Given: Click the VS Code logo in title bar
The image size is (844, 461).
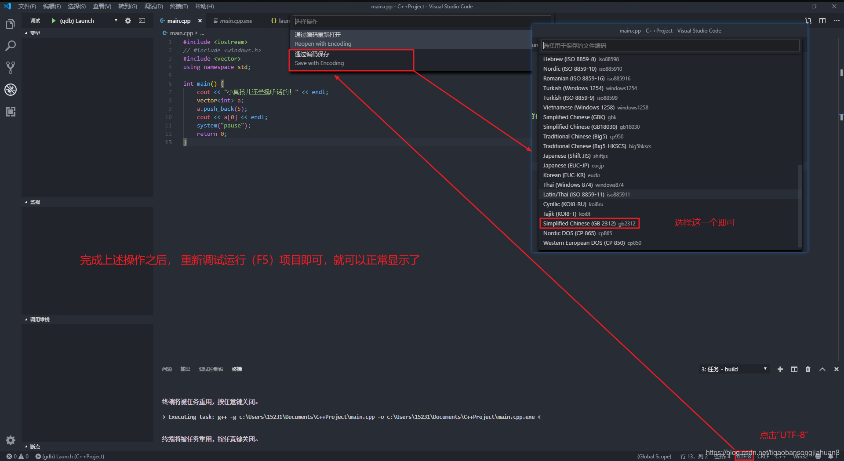Looking at the screenshot, I should coord(7,6).
